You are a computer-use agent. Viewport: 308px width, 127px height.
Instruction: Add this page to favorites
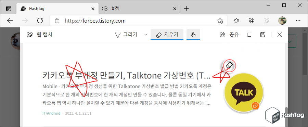(220, 21)
